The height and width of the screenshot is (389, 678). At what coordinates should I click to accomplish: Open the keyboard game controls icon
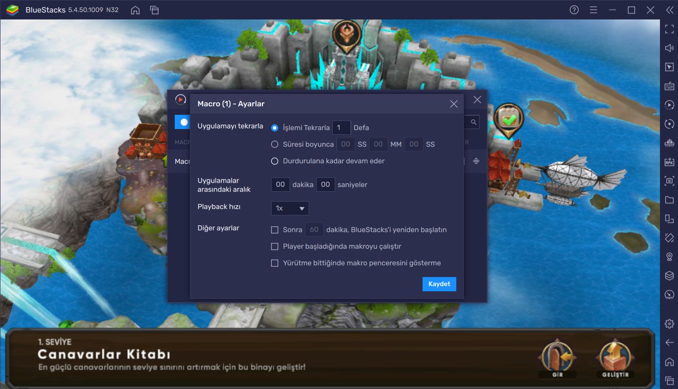(x=669, y=86)
